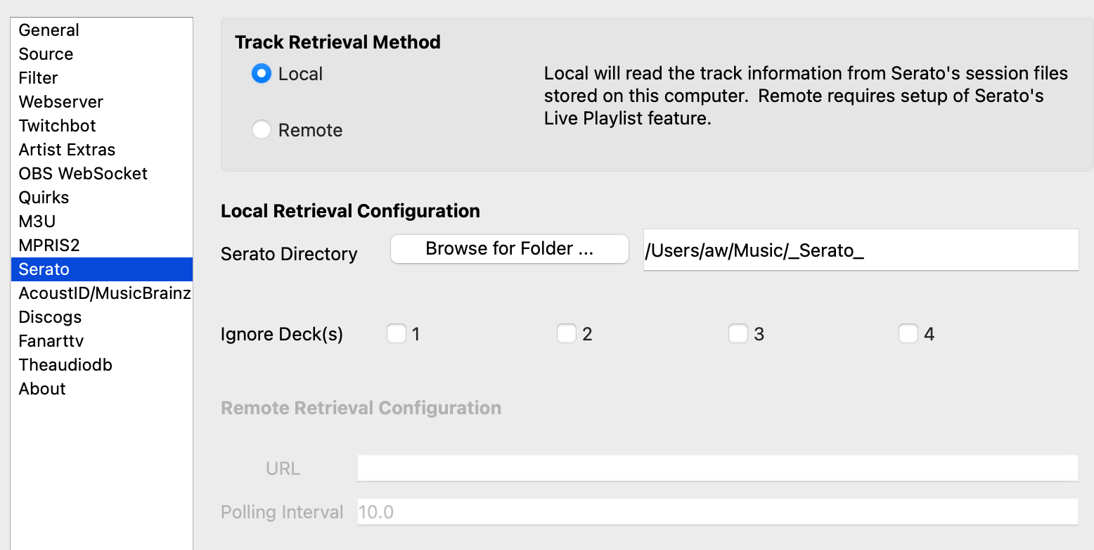Screen dimensions: 1094x550
Task: Click Browse for Folder button
Action: [509, 249]
